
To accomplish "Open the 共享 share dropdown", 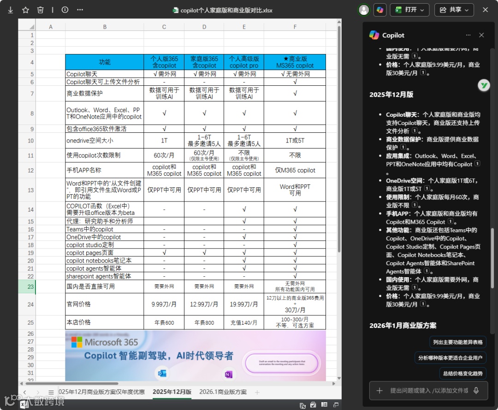I will (454, 10).
